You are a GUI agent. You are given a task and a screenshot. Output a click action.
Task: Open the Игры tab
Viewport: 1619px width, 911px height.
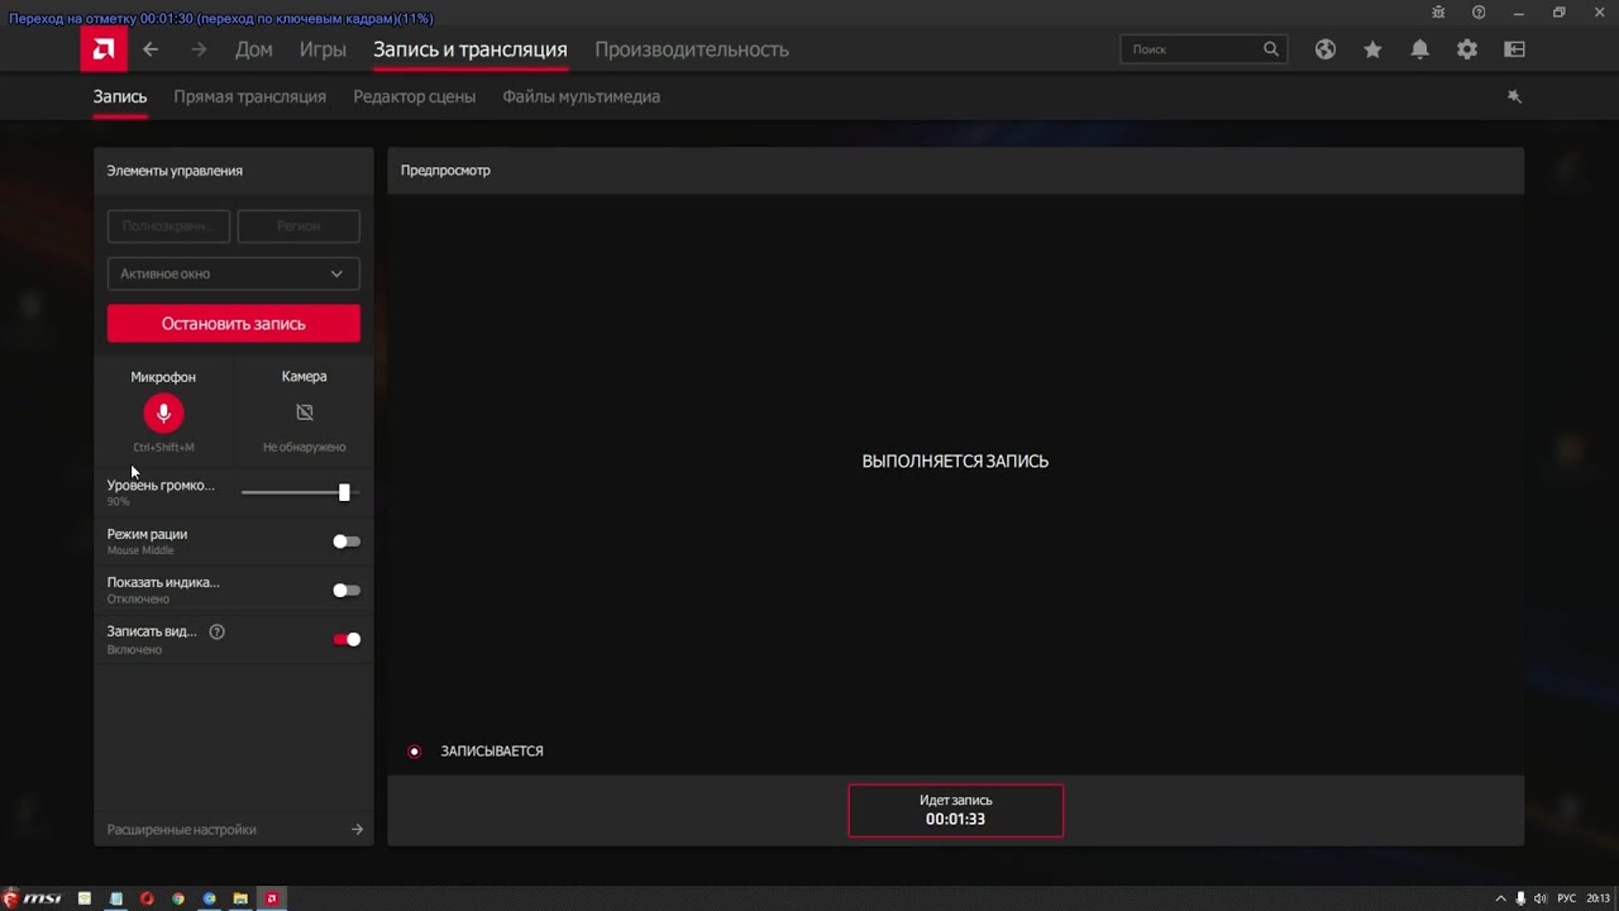(x=323, y=49)
